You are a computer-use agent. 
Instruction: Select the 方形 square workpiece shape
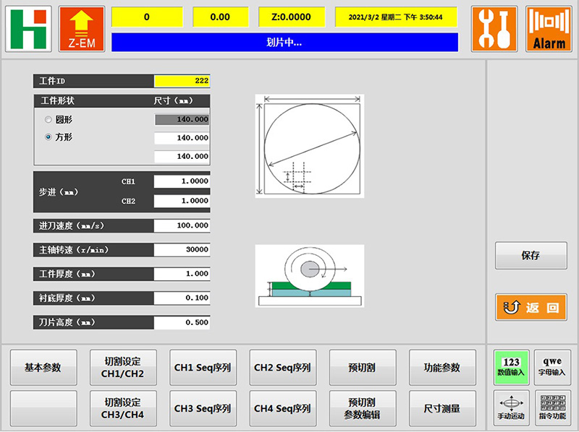point(48,137)
